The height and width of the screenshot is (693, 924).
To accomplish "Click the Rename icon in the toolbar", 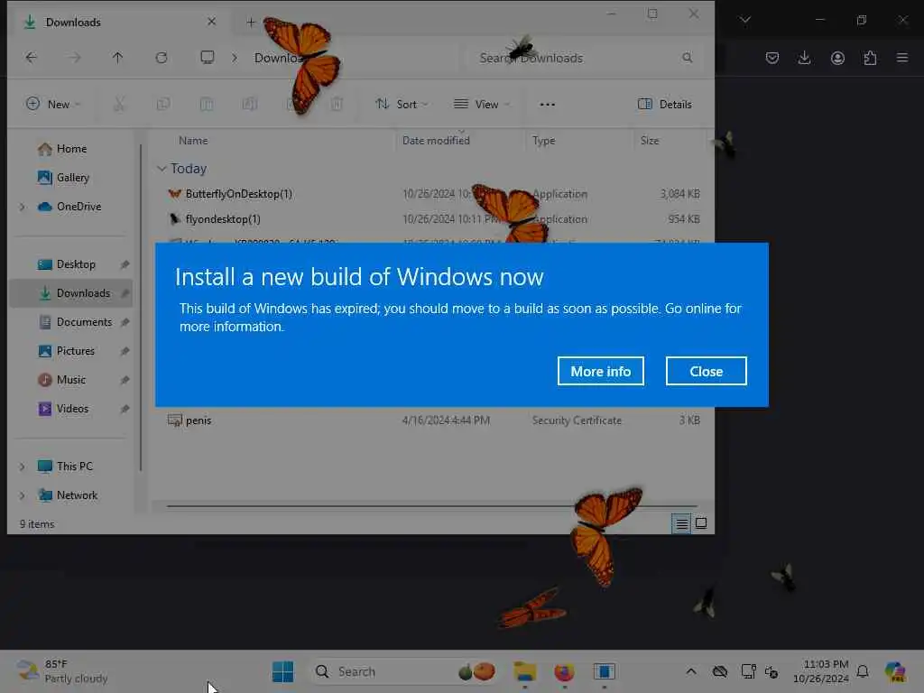I will pos(250,105).
